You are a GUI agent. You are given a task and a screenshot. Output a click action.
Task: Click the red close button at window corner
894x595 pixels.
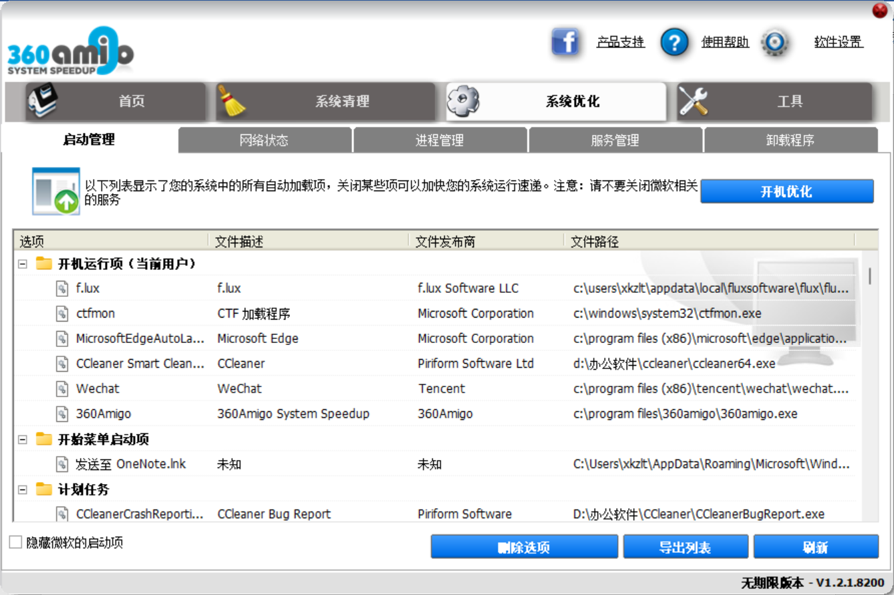click(x=880, y=11)
